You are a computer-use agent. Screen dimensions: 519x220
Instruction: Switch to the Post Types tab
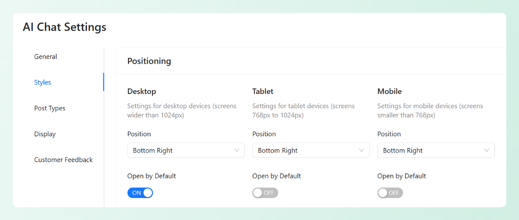pyautogui.click(x=50, y=108)
